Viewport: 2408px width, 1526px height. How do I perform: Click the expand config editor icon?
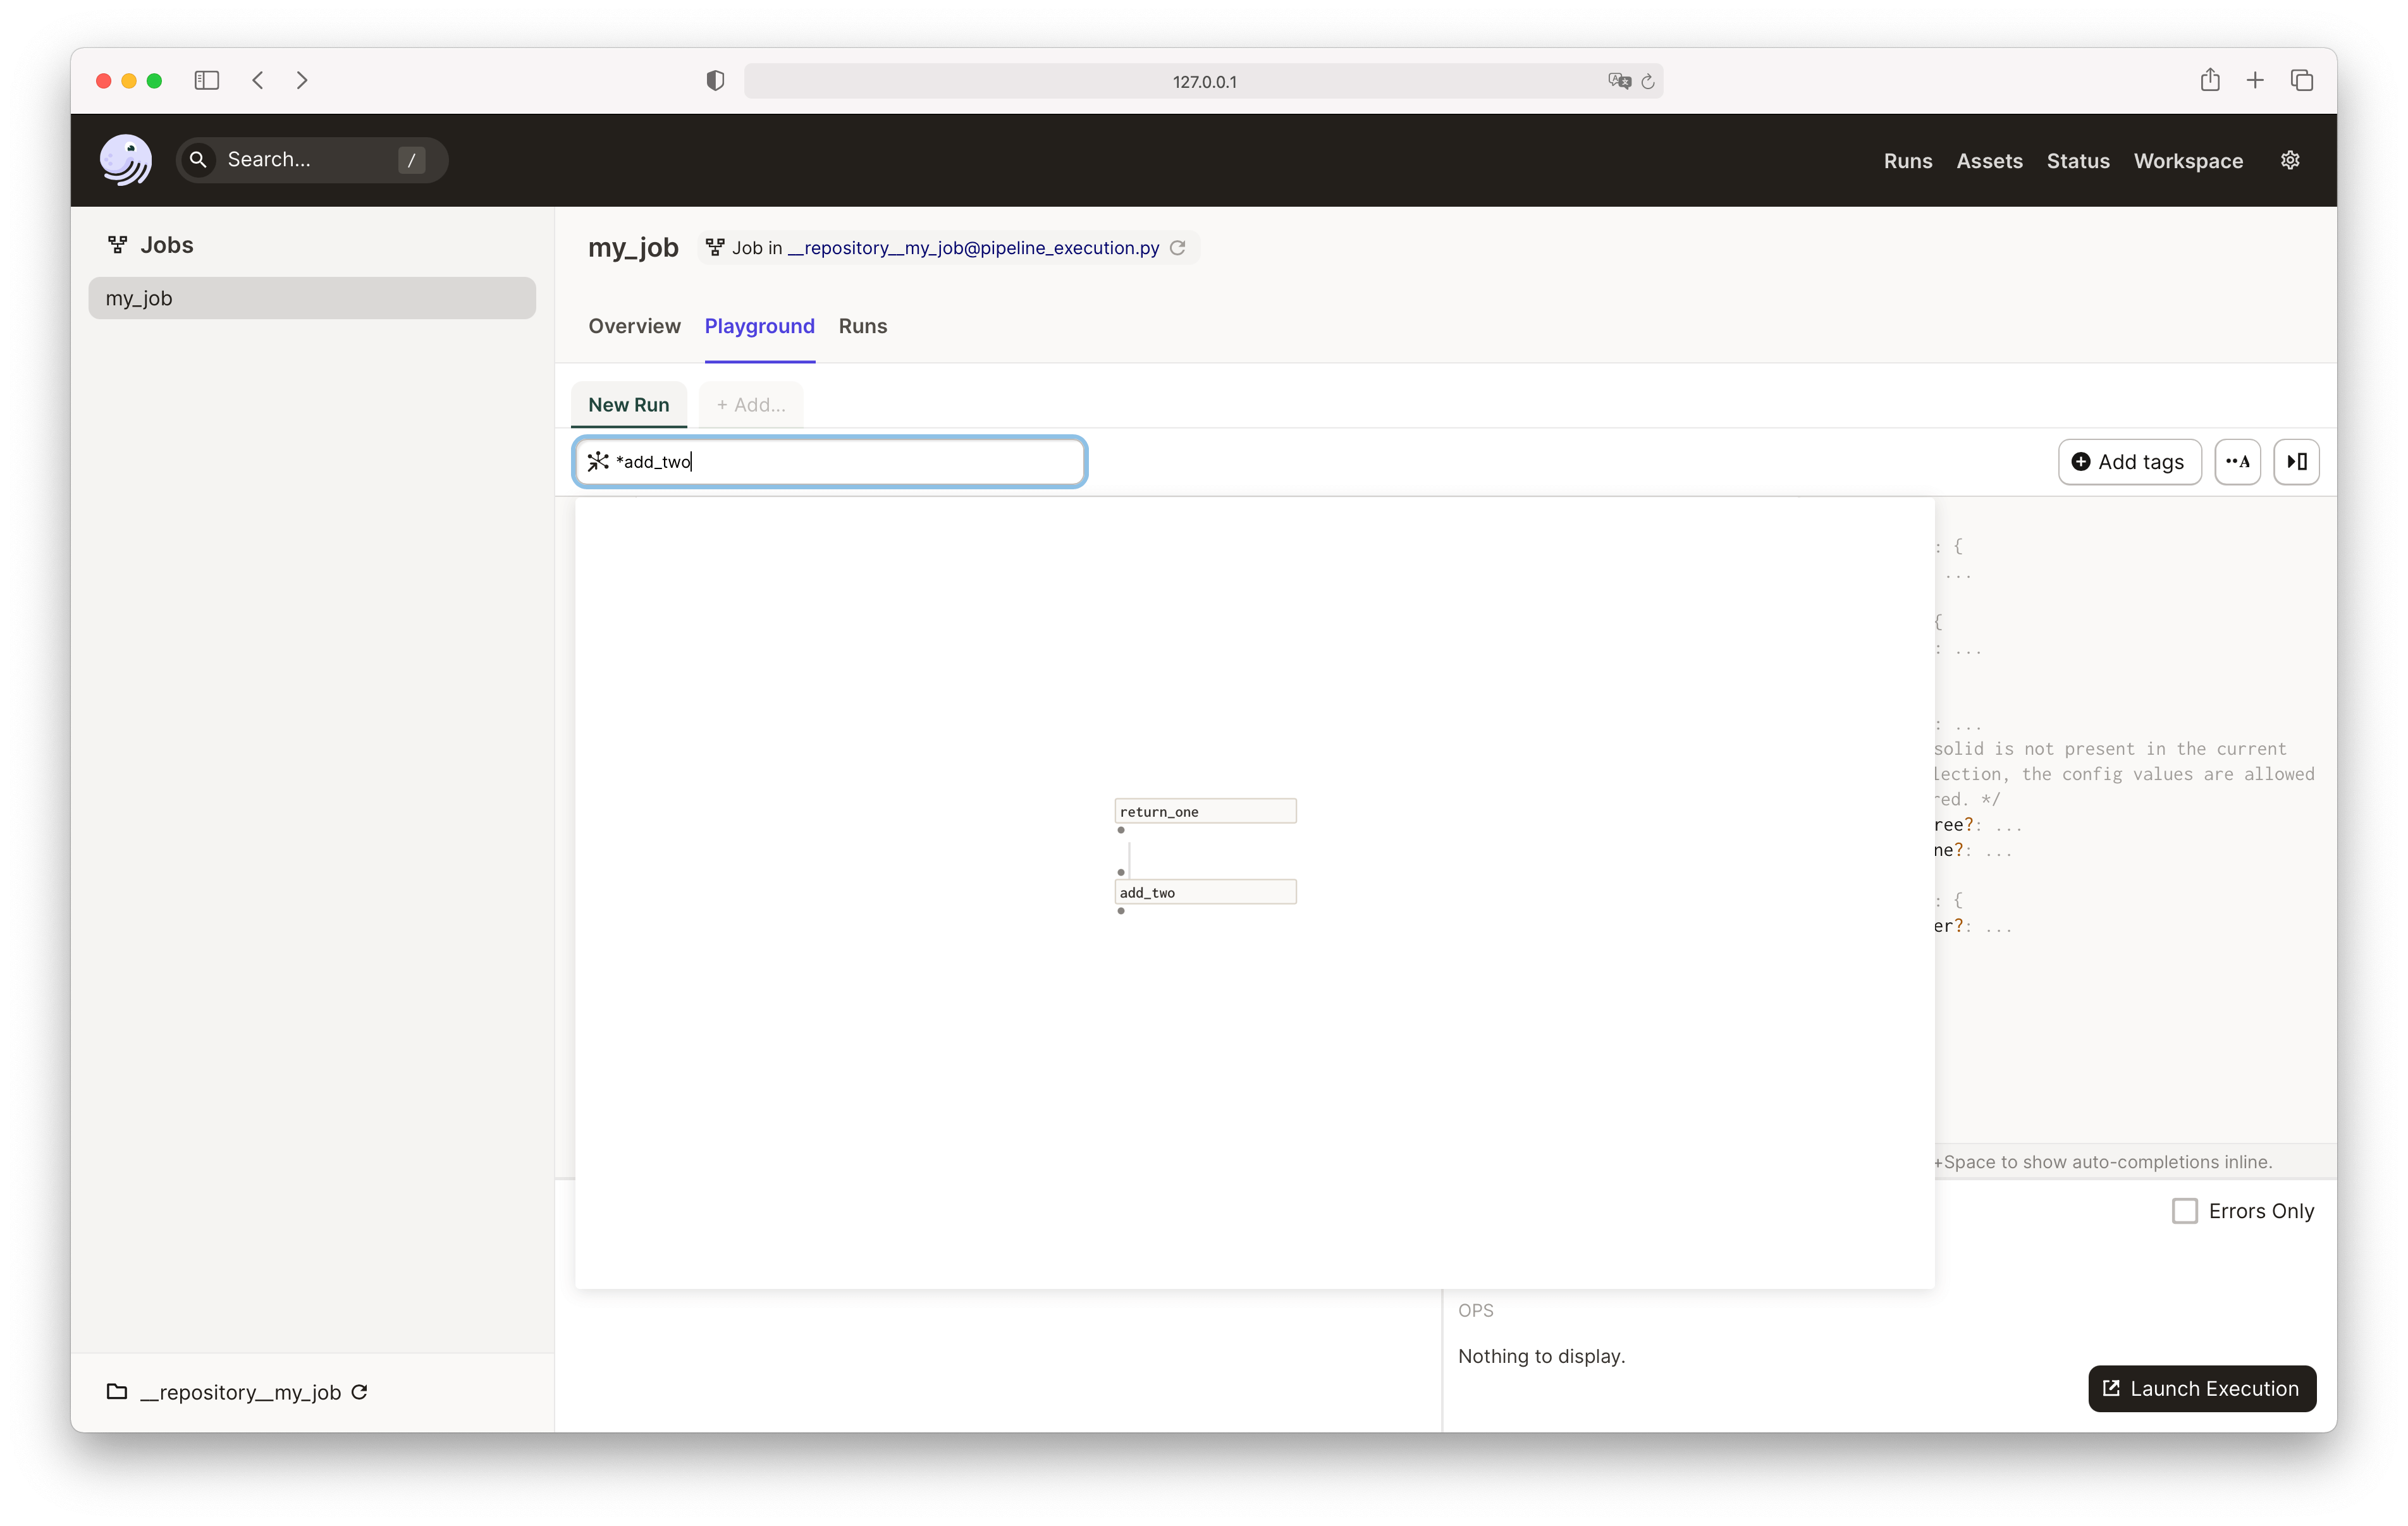pyautogui.click(x=2295, y=460)
